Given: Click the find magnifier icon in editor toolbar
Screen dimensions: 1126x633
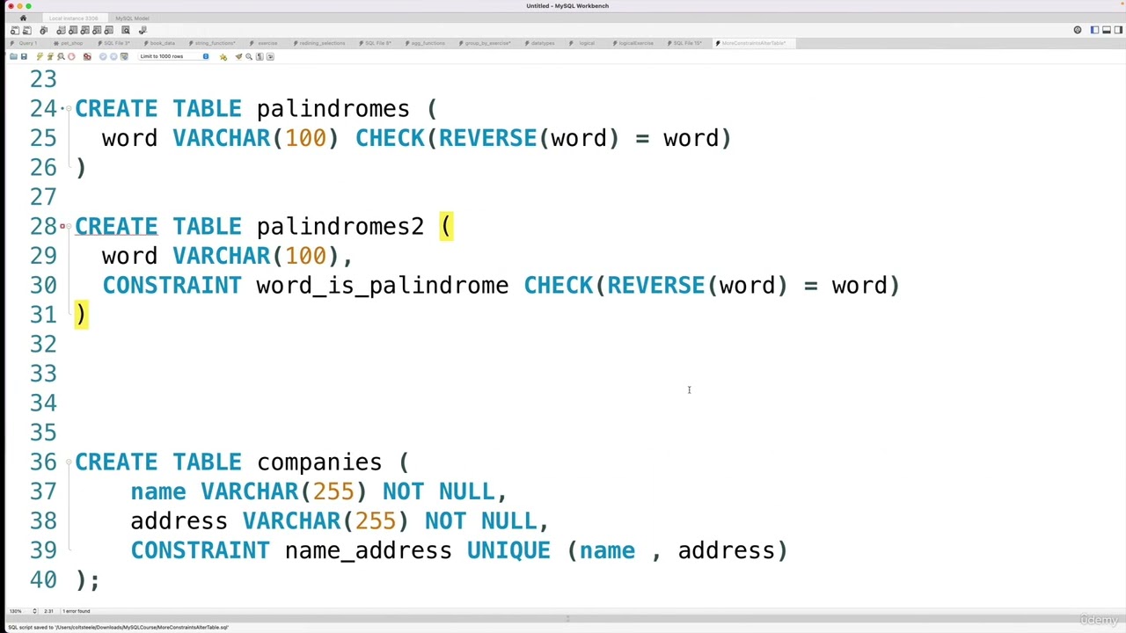Looking at the screenshot, I should 249,56.
